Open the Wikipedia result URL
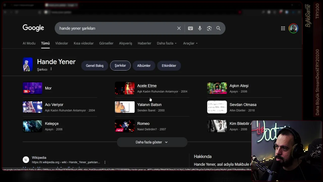323x182 pixels. (66, 162)
